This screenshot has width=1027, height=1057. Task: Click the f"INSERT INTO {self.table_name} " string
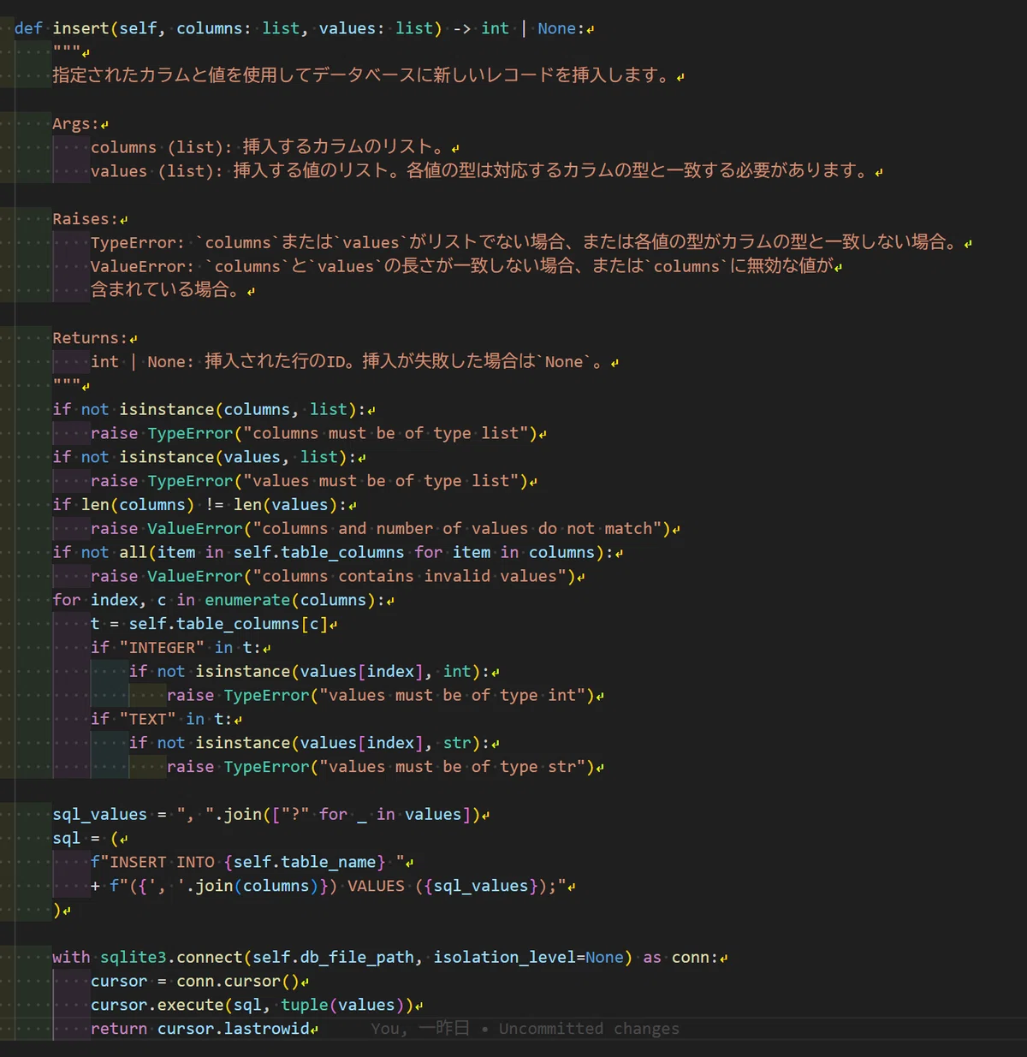[248, 862]
